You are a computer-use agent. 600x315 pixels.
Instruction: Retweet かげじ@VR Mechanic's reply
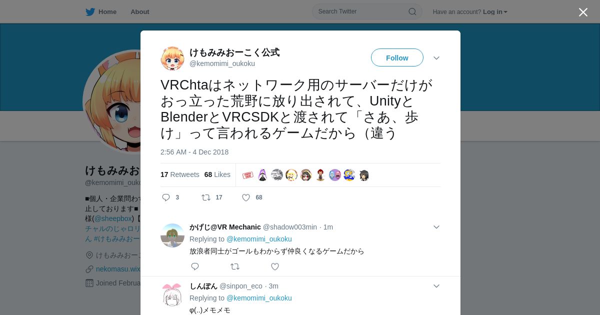tap(234, 266)
